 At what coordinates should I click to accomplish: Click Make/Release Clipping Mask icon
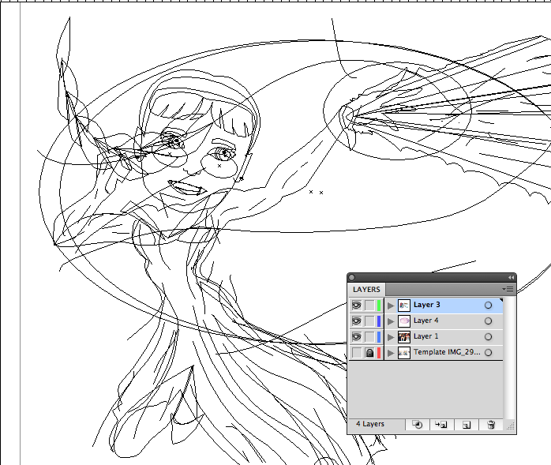point(418,425)
